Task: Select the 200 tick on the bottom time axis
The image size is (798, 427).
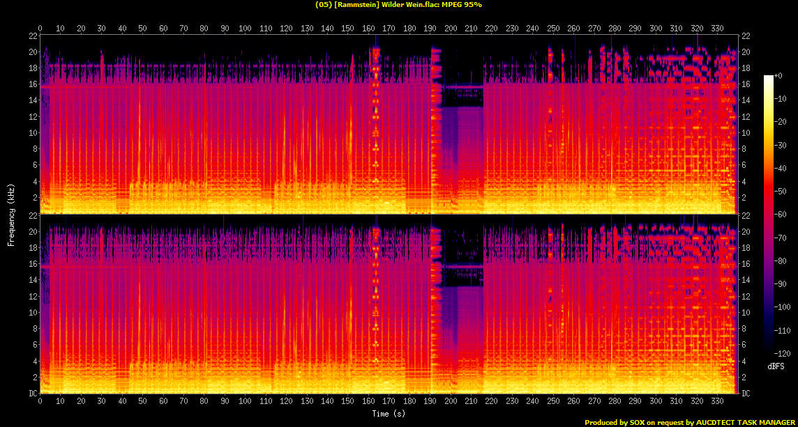Action: coord(450,401)
